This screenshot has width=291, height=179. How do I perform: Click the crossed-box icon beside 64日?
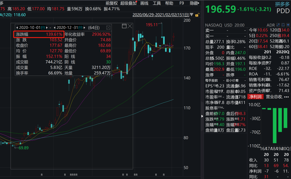click(x=108, y=28)
